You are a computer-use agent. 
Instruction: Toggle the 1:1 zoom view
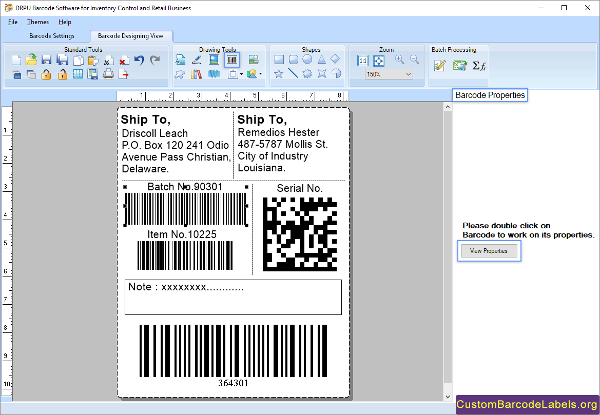tap(363, 61)
